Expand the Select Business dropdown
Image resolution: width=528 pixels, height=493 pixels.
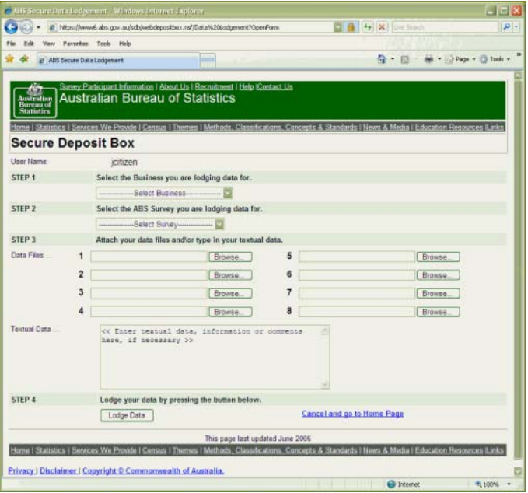pyautogui.click(x=228, y=193)
